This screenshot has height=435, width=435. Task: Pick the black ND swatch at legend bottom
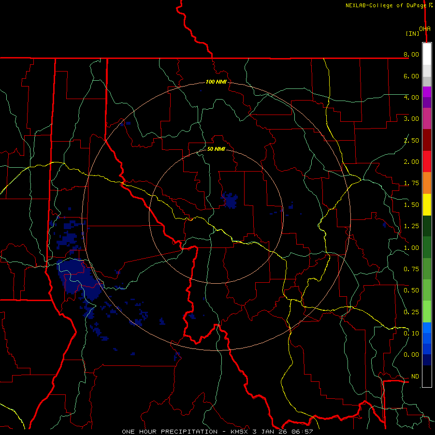point(427,376)
